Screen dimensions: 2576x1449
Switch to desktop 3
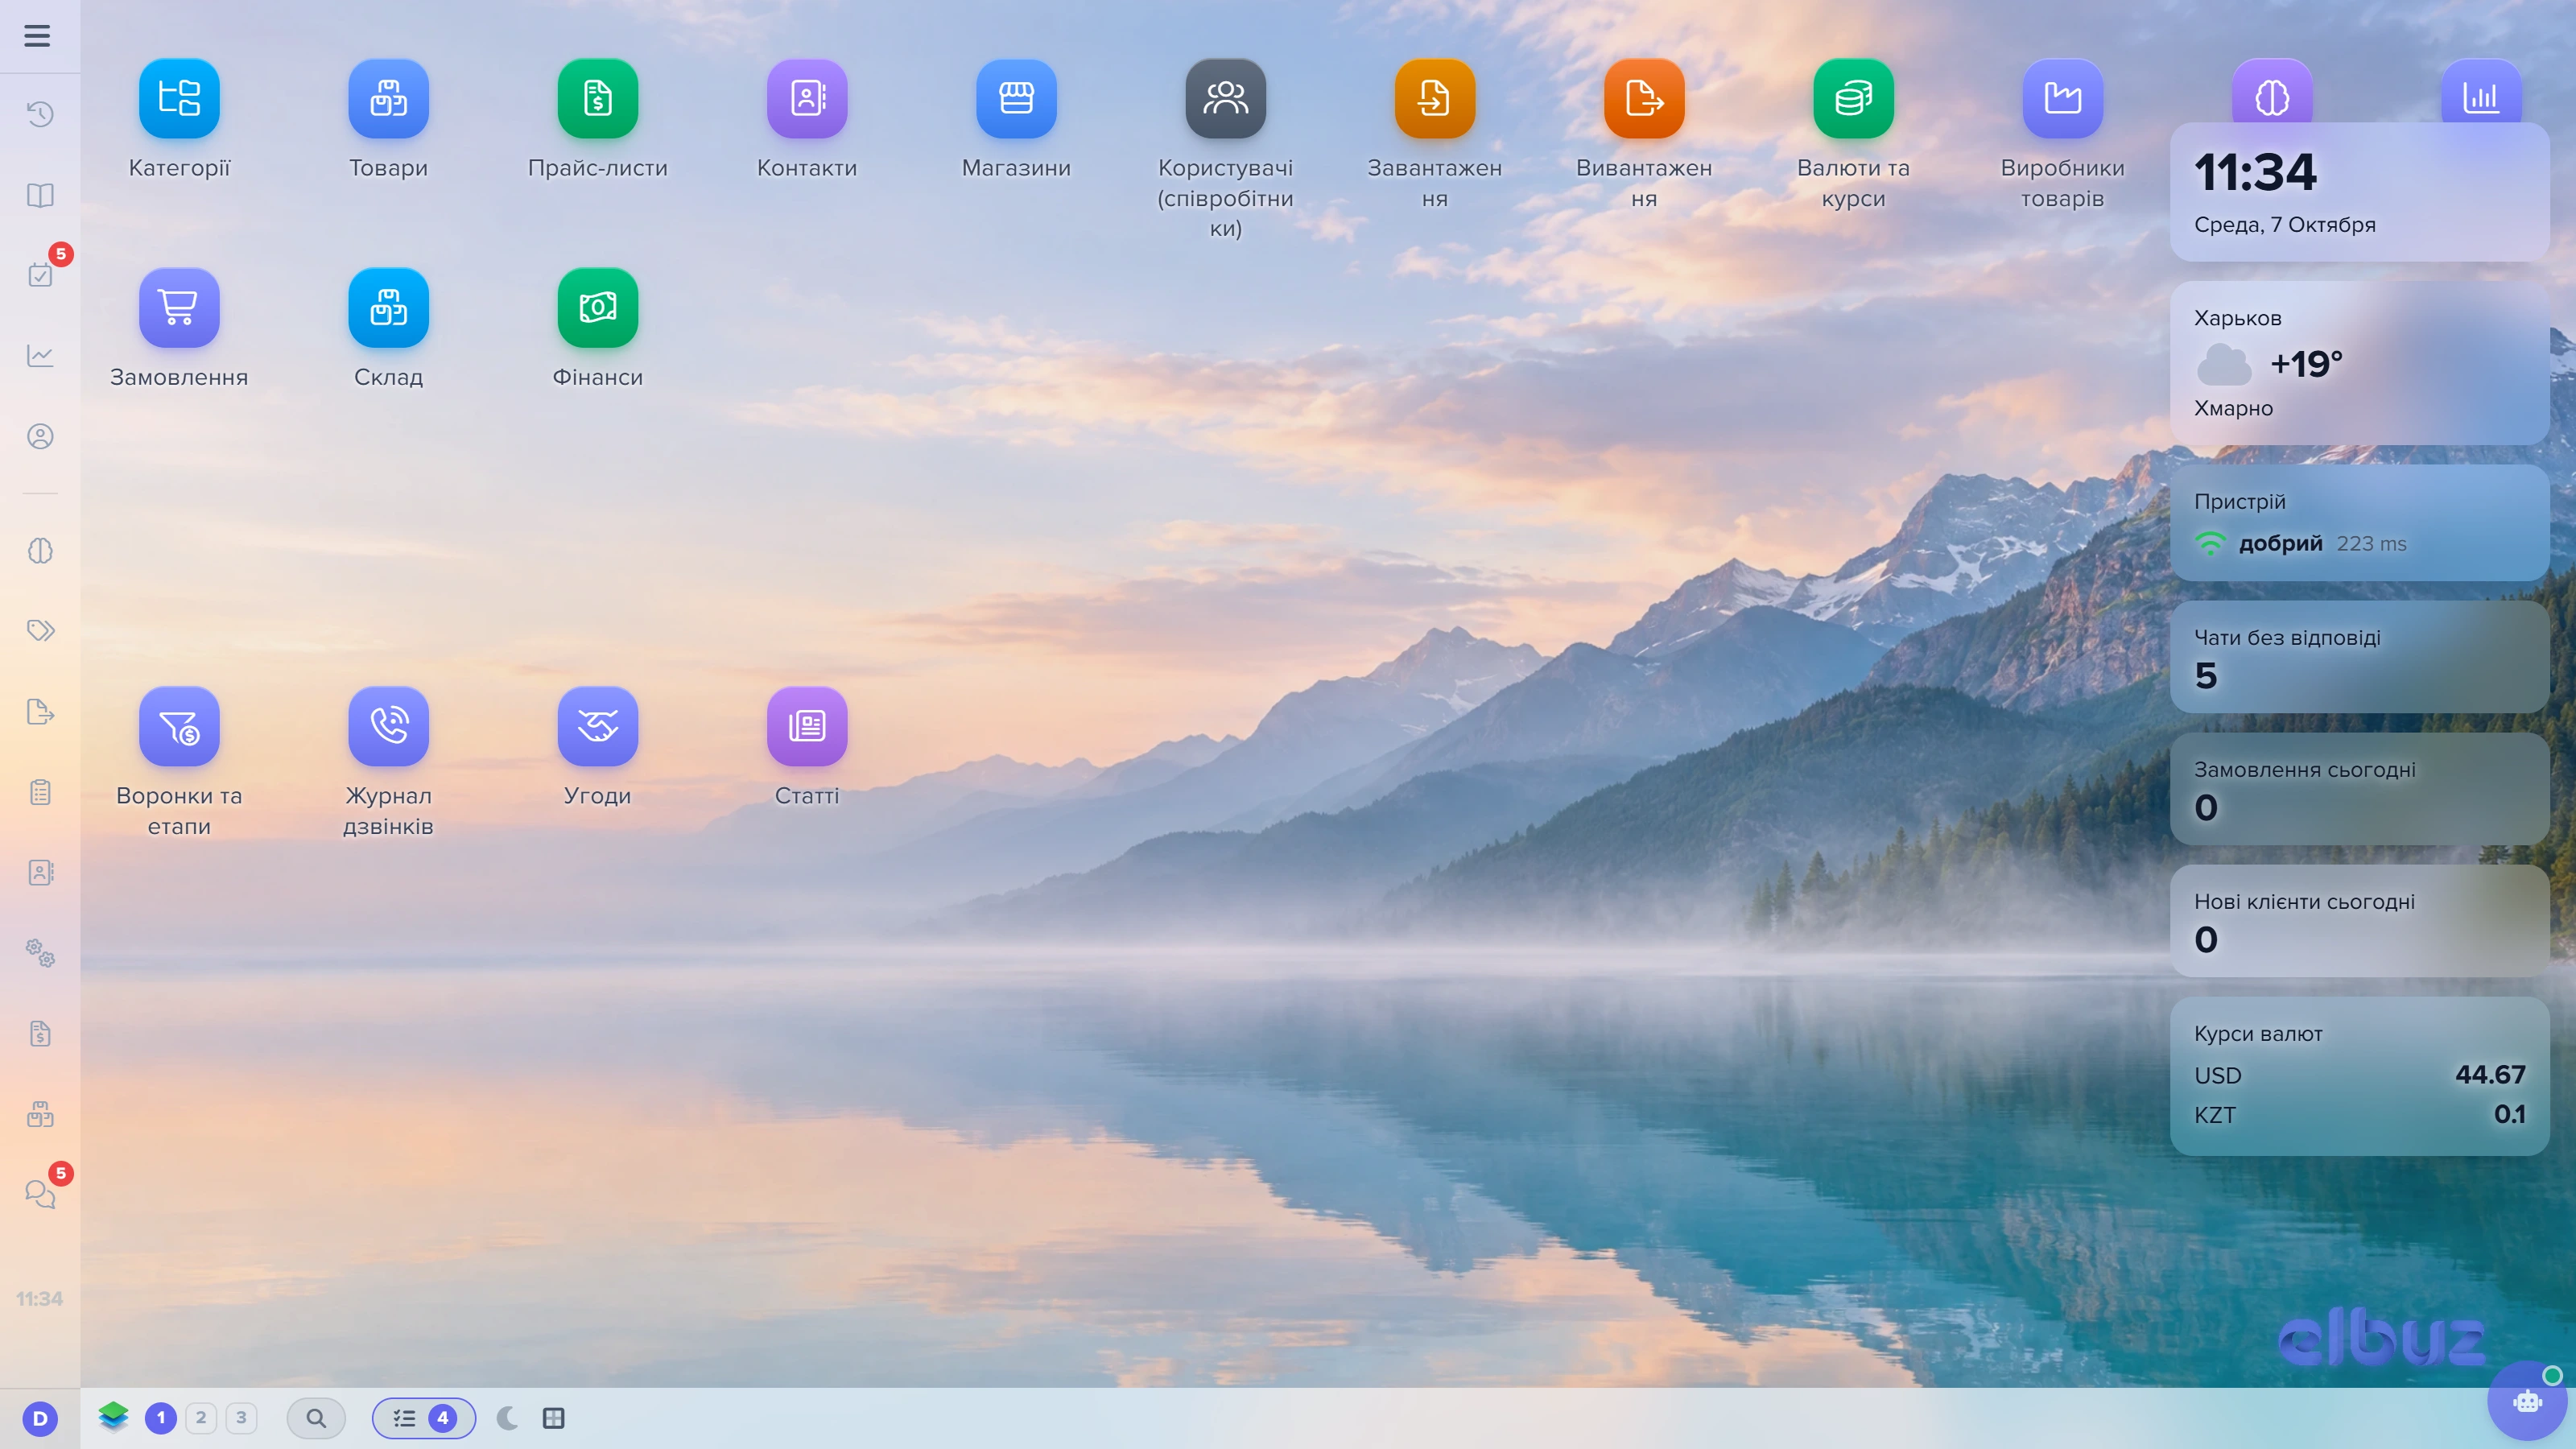pos(241,1417)
